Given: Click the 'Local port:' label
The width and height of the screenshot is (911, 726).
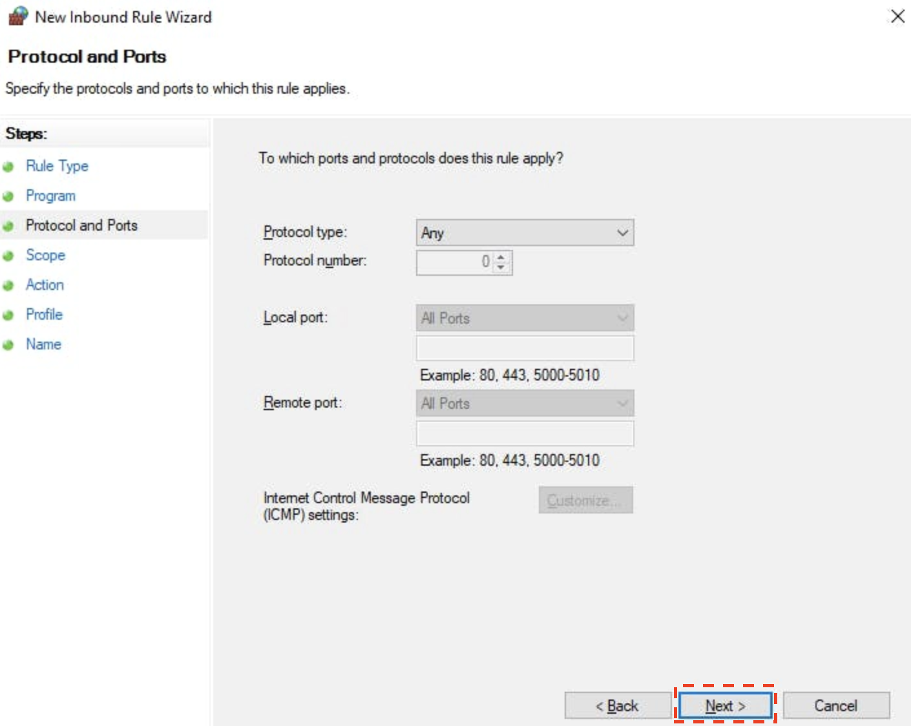Looking at the screenshot, I should click(x=295, y=317).
